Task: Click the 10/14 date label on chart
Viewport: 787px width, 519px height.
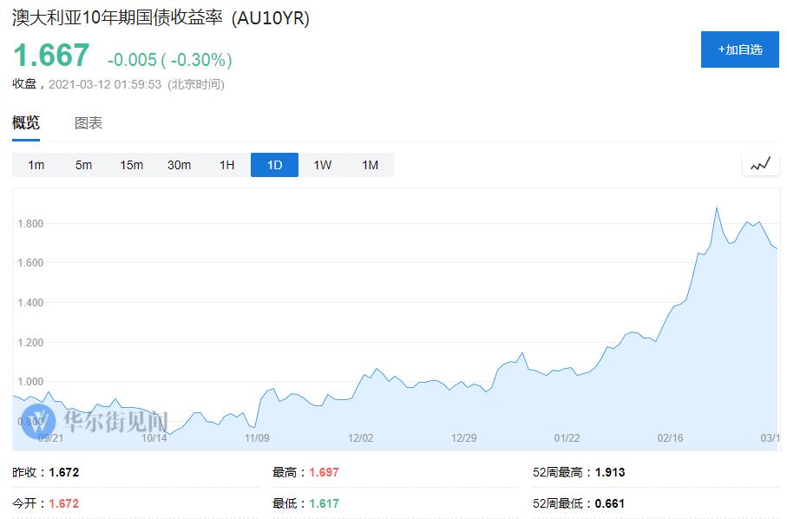Action: (x=154, y=438)
